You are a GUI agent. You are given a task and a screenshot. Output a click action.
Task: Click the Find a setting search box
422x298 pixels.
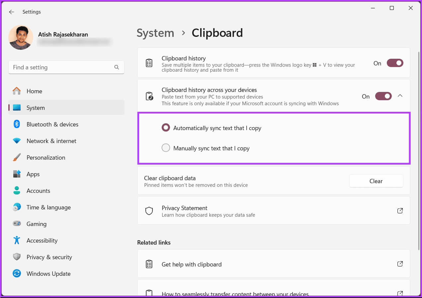[66, 67]
